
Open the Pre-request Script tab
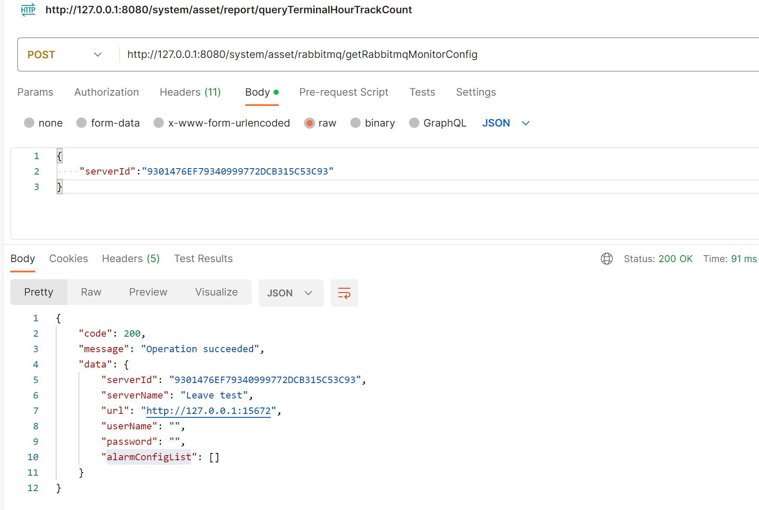(343, 92)
